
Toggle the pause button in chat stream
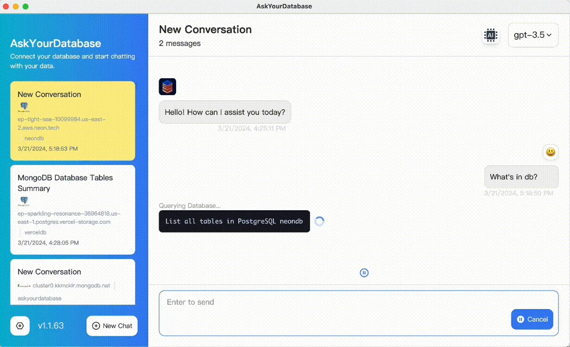364,273
